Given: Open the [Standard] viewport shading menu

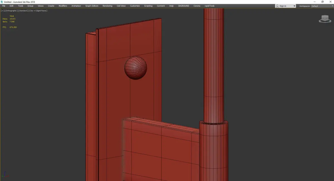Looking at the screenshot, I should (x=23, y=11).
